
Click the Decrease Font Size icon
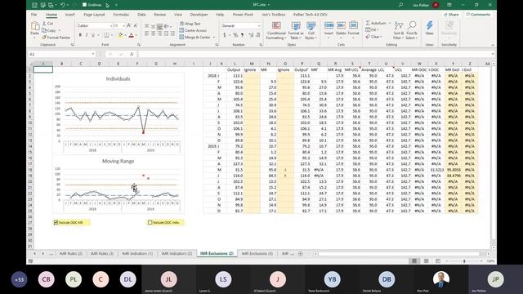[x=136, y=25]
